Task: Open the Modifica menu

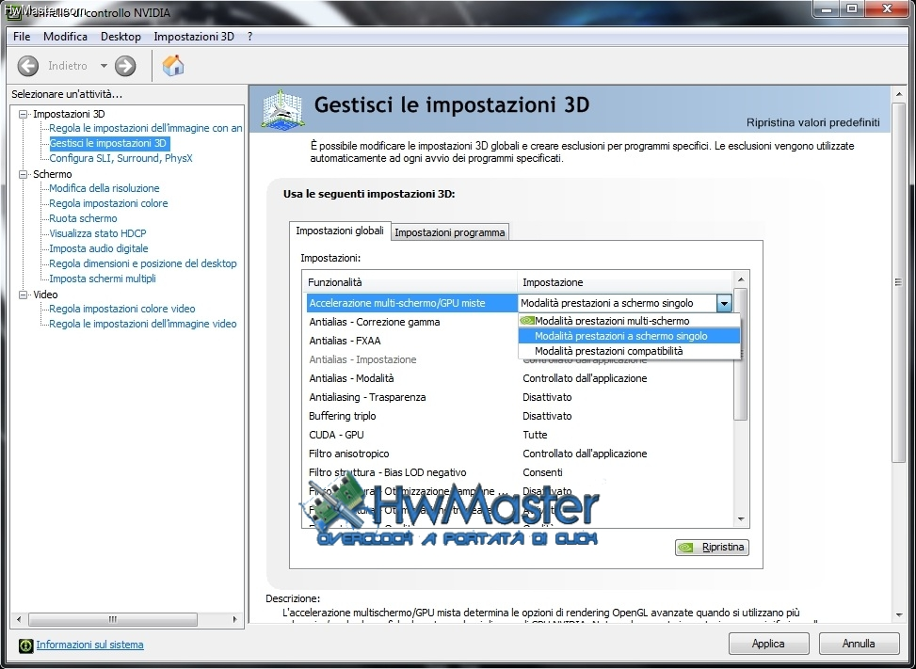Action: (66, 36)
